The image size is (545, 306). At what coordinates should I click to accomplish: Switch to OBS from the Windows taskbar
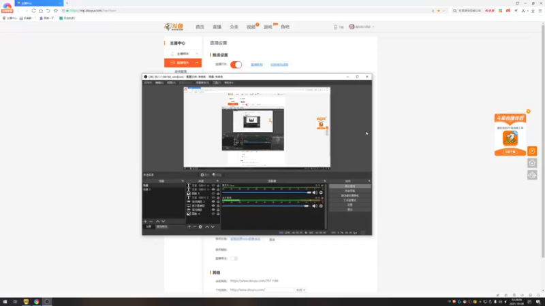pos(47,302)
